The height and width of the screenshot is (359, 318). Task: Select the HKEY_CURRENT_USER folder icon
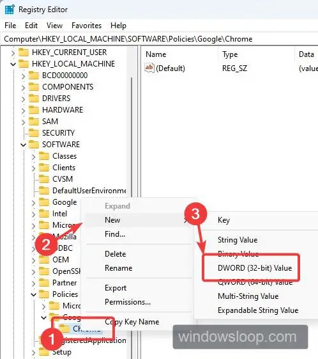click(23, 52)
